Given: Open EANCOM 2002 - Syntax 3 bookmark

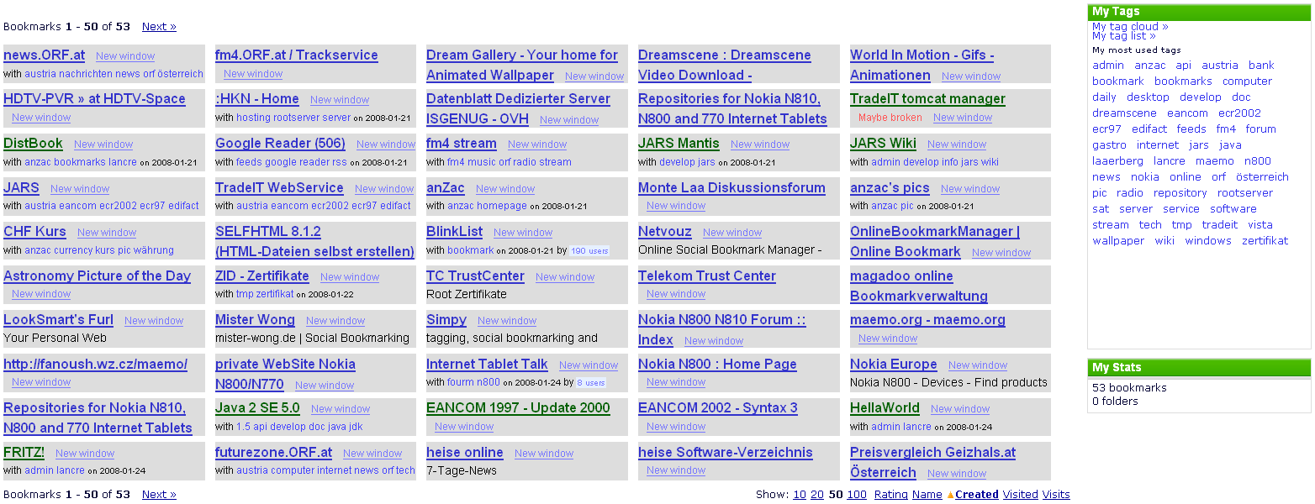Looking at the screenshot, I should (718, 408).
